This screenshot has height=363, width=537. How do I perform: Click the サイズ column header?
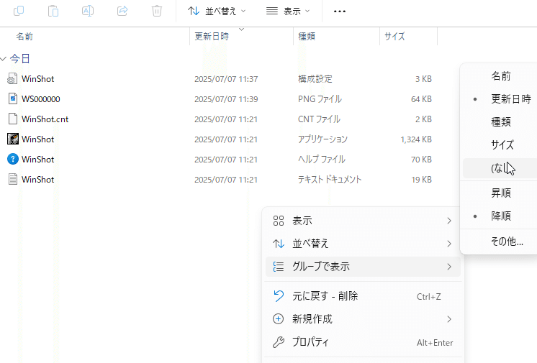(x=394, y=36)
